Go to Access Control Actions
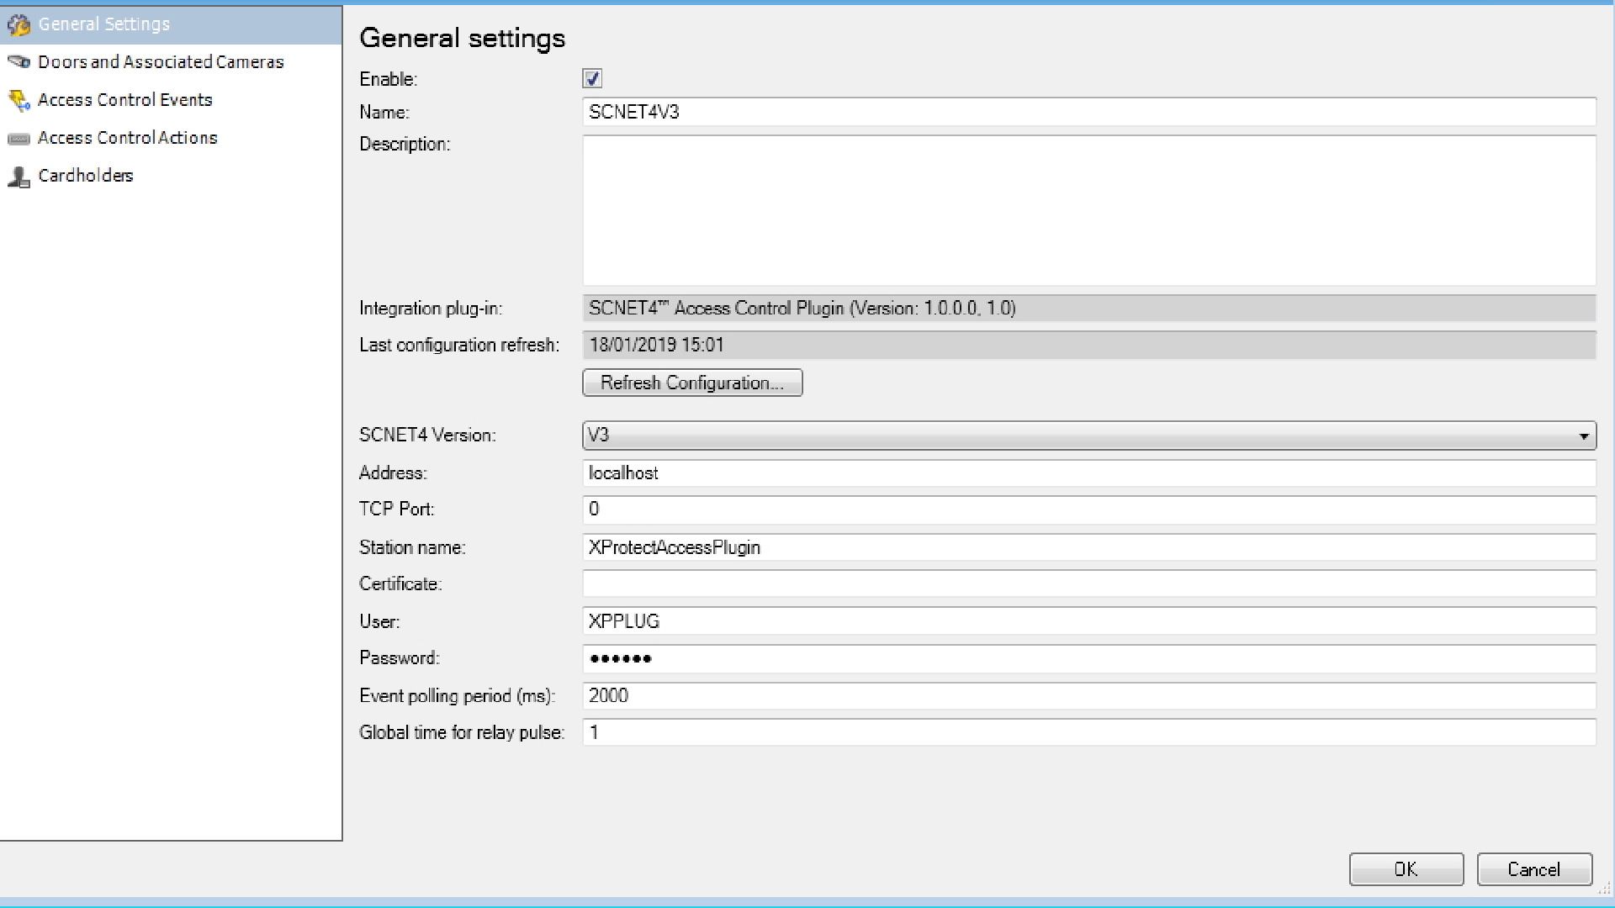 tap(171, 138)
